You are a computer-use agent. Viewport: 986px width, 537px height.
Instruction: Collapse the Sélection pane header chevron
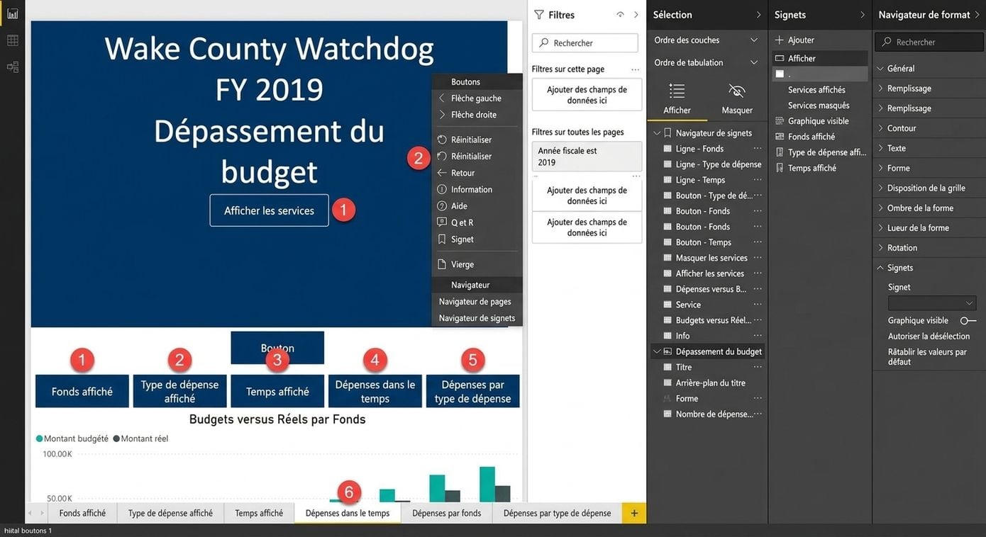pyautogui.click(x=758, y=15)
